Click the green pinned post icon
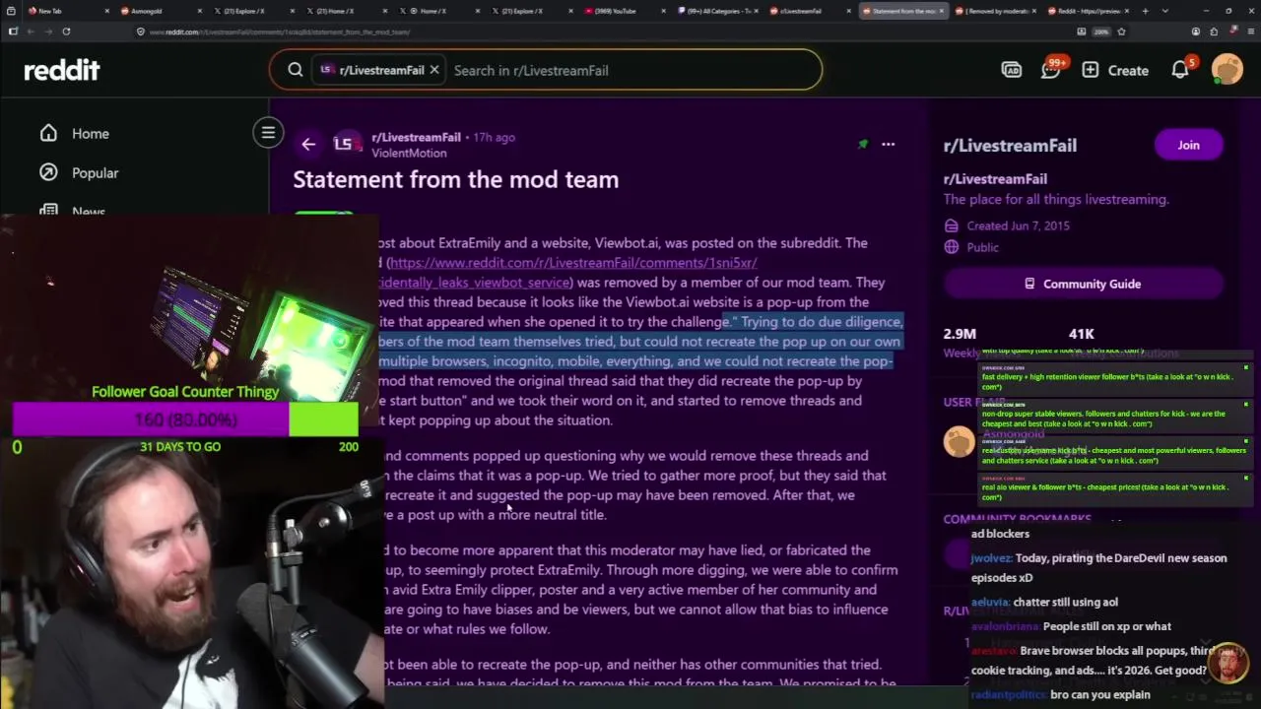Screen dimensions: 1261x709 863,144
